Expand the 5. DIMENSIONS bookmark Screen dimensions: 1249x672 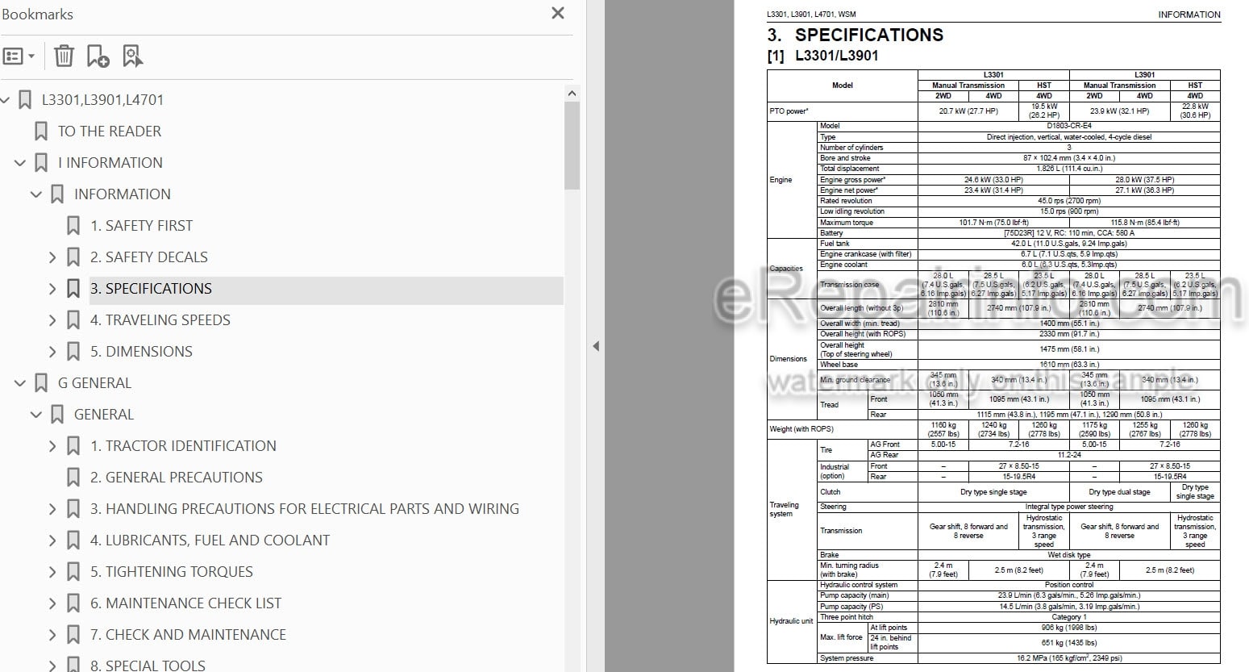tap(52, 352)
